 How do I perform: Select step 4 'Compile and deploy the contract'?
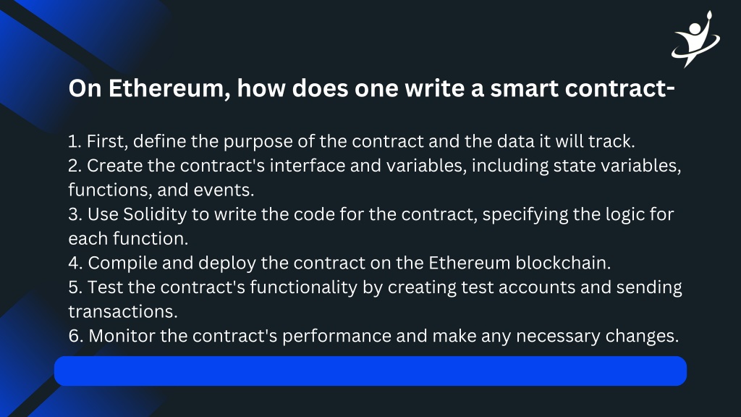click(x=339, y=264)
